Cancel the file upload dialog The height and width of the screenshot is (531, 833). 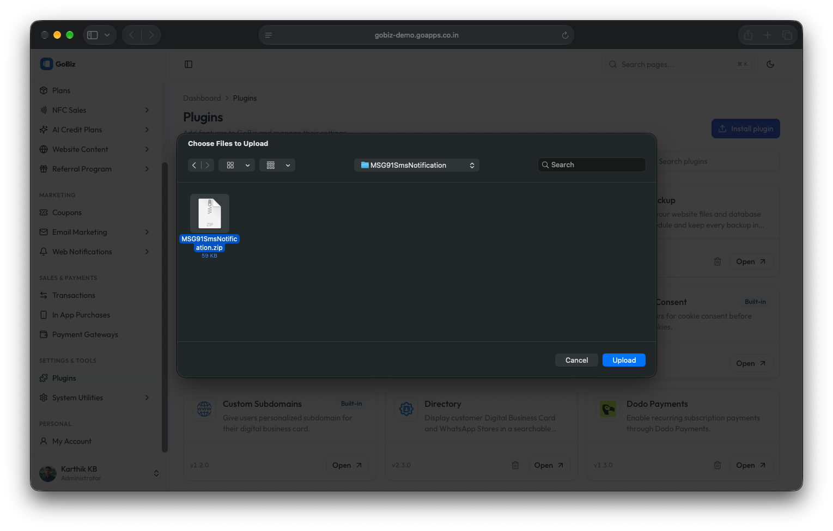tap(576, 360)
